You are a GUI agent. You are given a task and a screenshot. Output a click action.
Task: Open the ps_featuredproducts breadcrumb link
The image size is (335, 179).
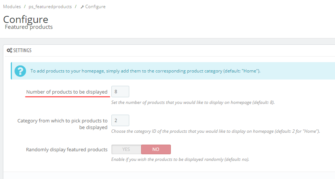50,7
